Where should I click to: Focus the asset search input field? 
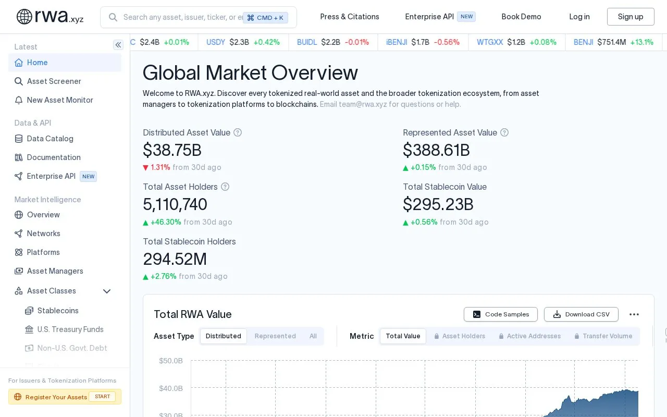click(x=199, y=17)
